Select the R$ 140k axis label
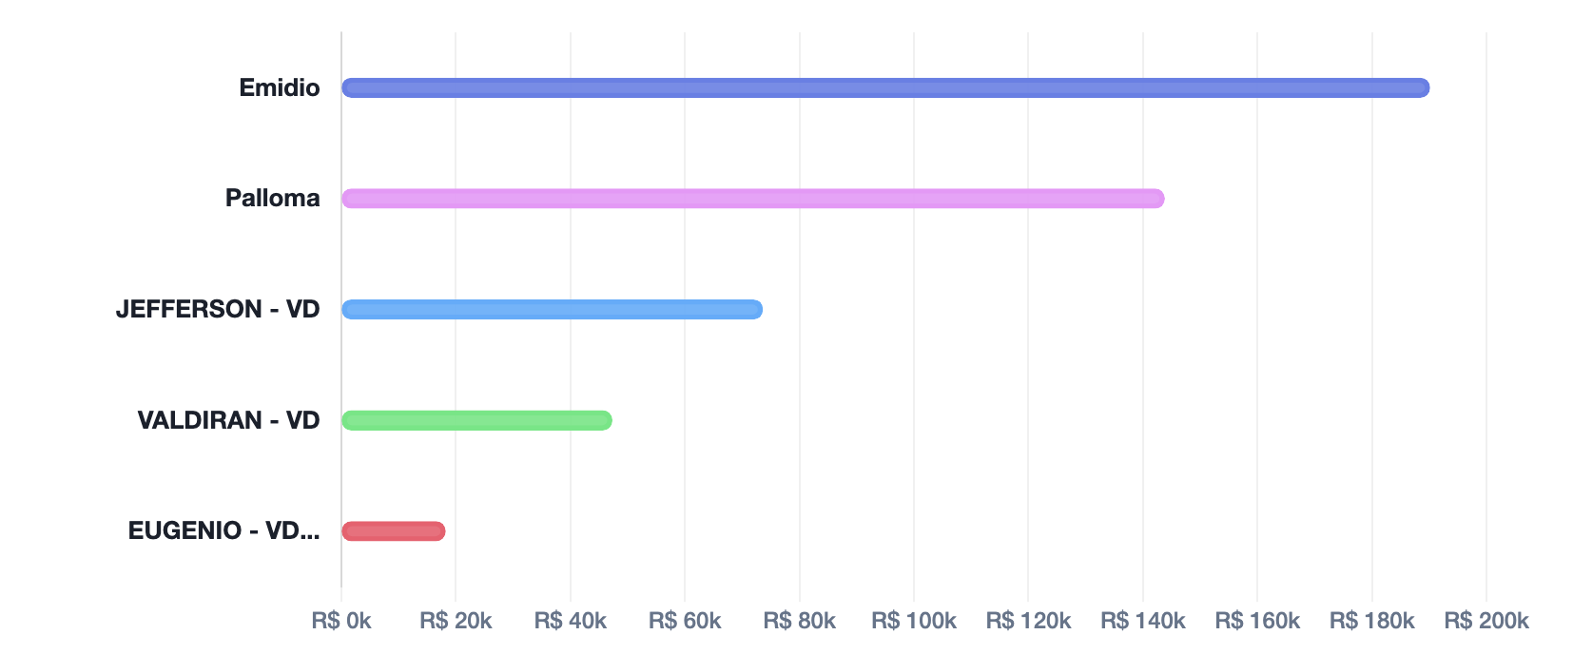Screen dimensions: 1573x654 pyautogui.click(x=1143, y=622)
